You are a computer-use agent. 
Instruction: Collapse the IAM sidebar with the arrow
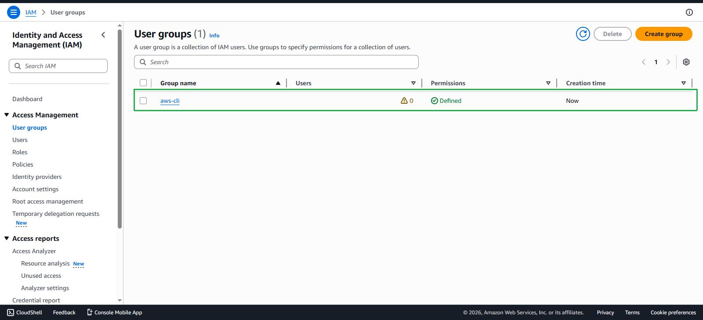pos(103,35)
